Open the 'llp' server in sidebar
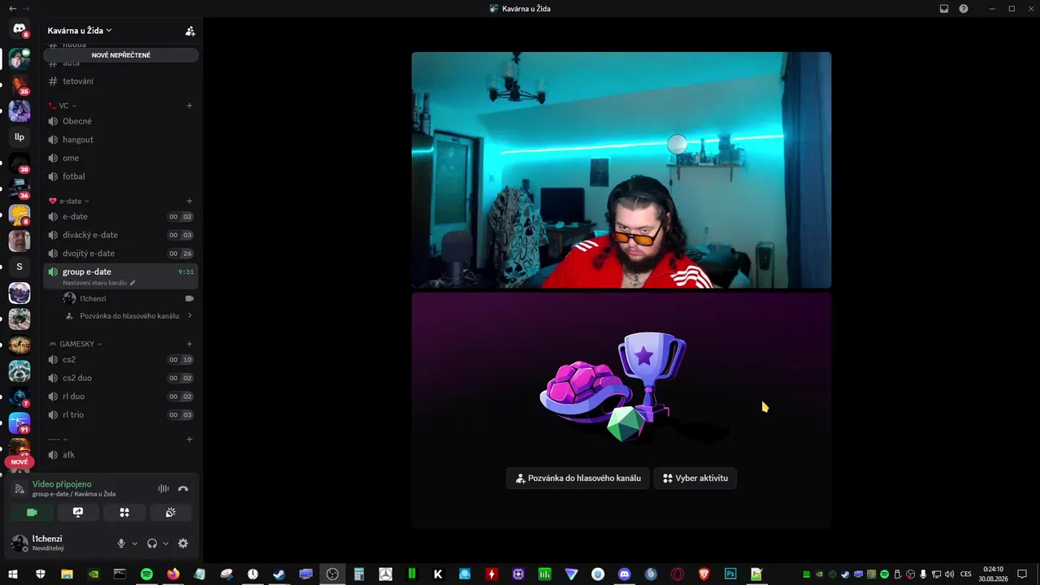Viewport: 1040px width, 585px height. [19, 137]
